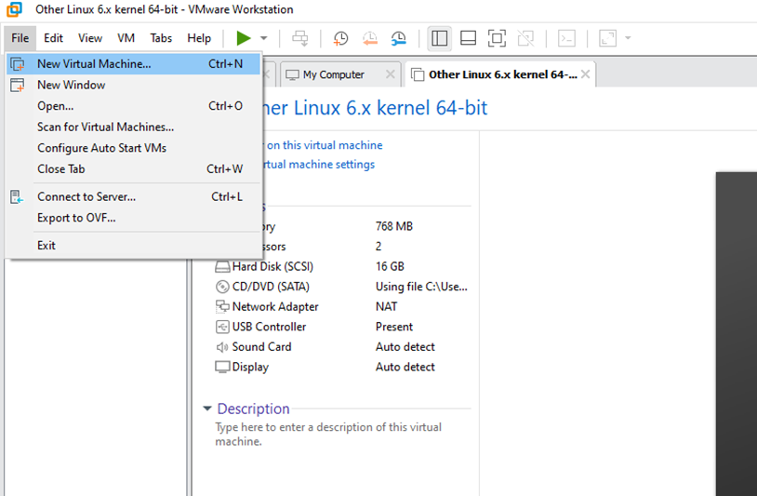Image resolution: width=757 pixels, height=496 pixels.
Task: Choose Connect to Server... entry
Action: click(x=134, y=196)
